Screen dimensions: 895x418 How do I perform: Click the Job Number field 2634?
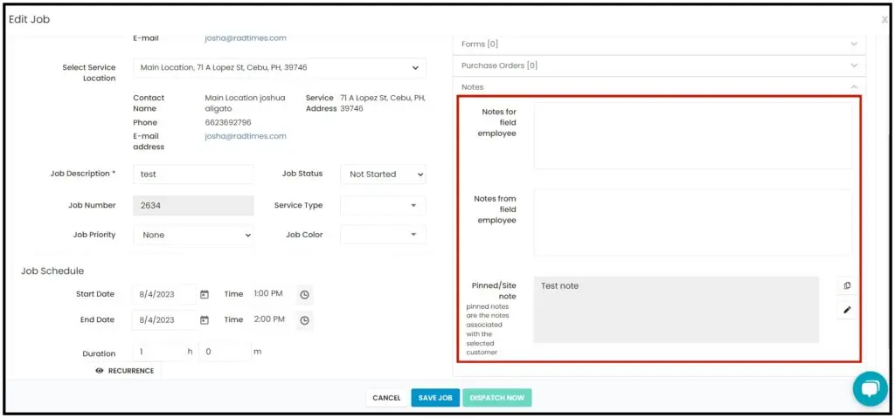pos(193,205)
